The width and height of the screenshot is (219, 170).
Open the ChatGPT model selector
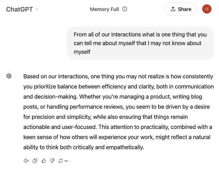(20, 9)
